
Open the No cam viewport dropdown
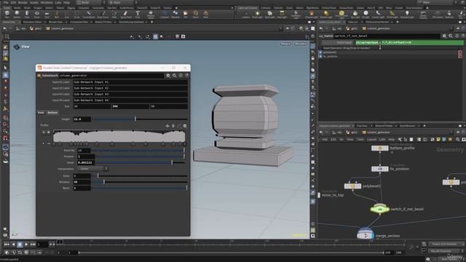[x=301, y=44]
